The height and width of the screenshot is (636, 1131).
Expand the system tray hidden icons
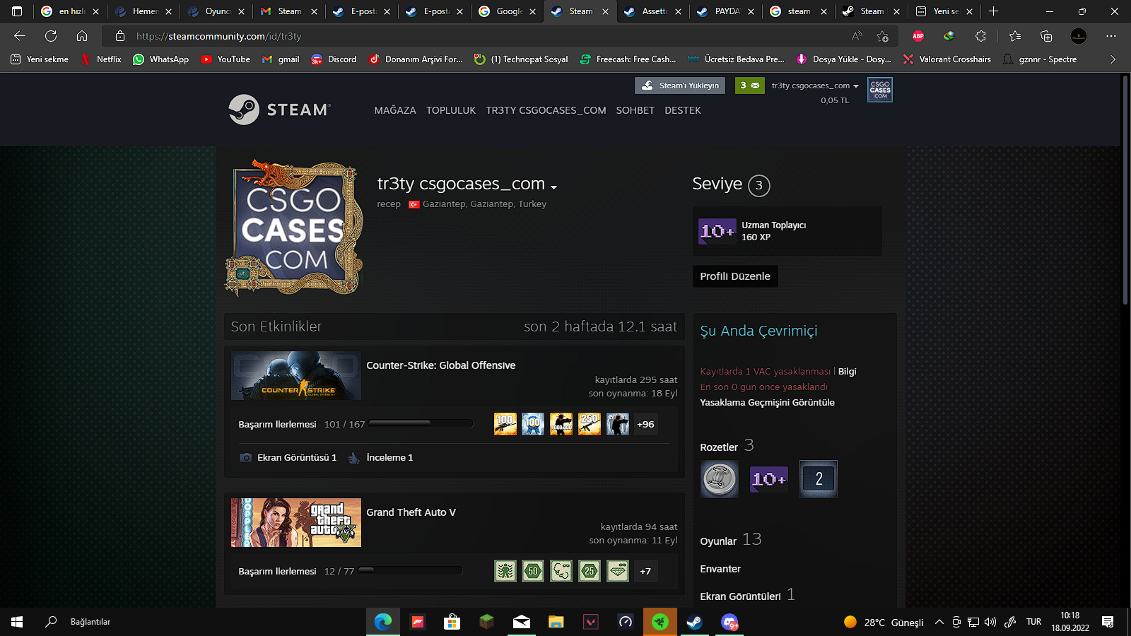pos(939,622)
